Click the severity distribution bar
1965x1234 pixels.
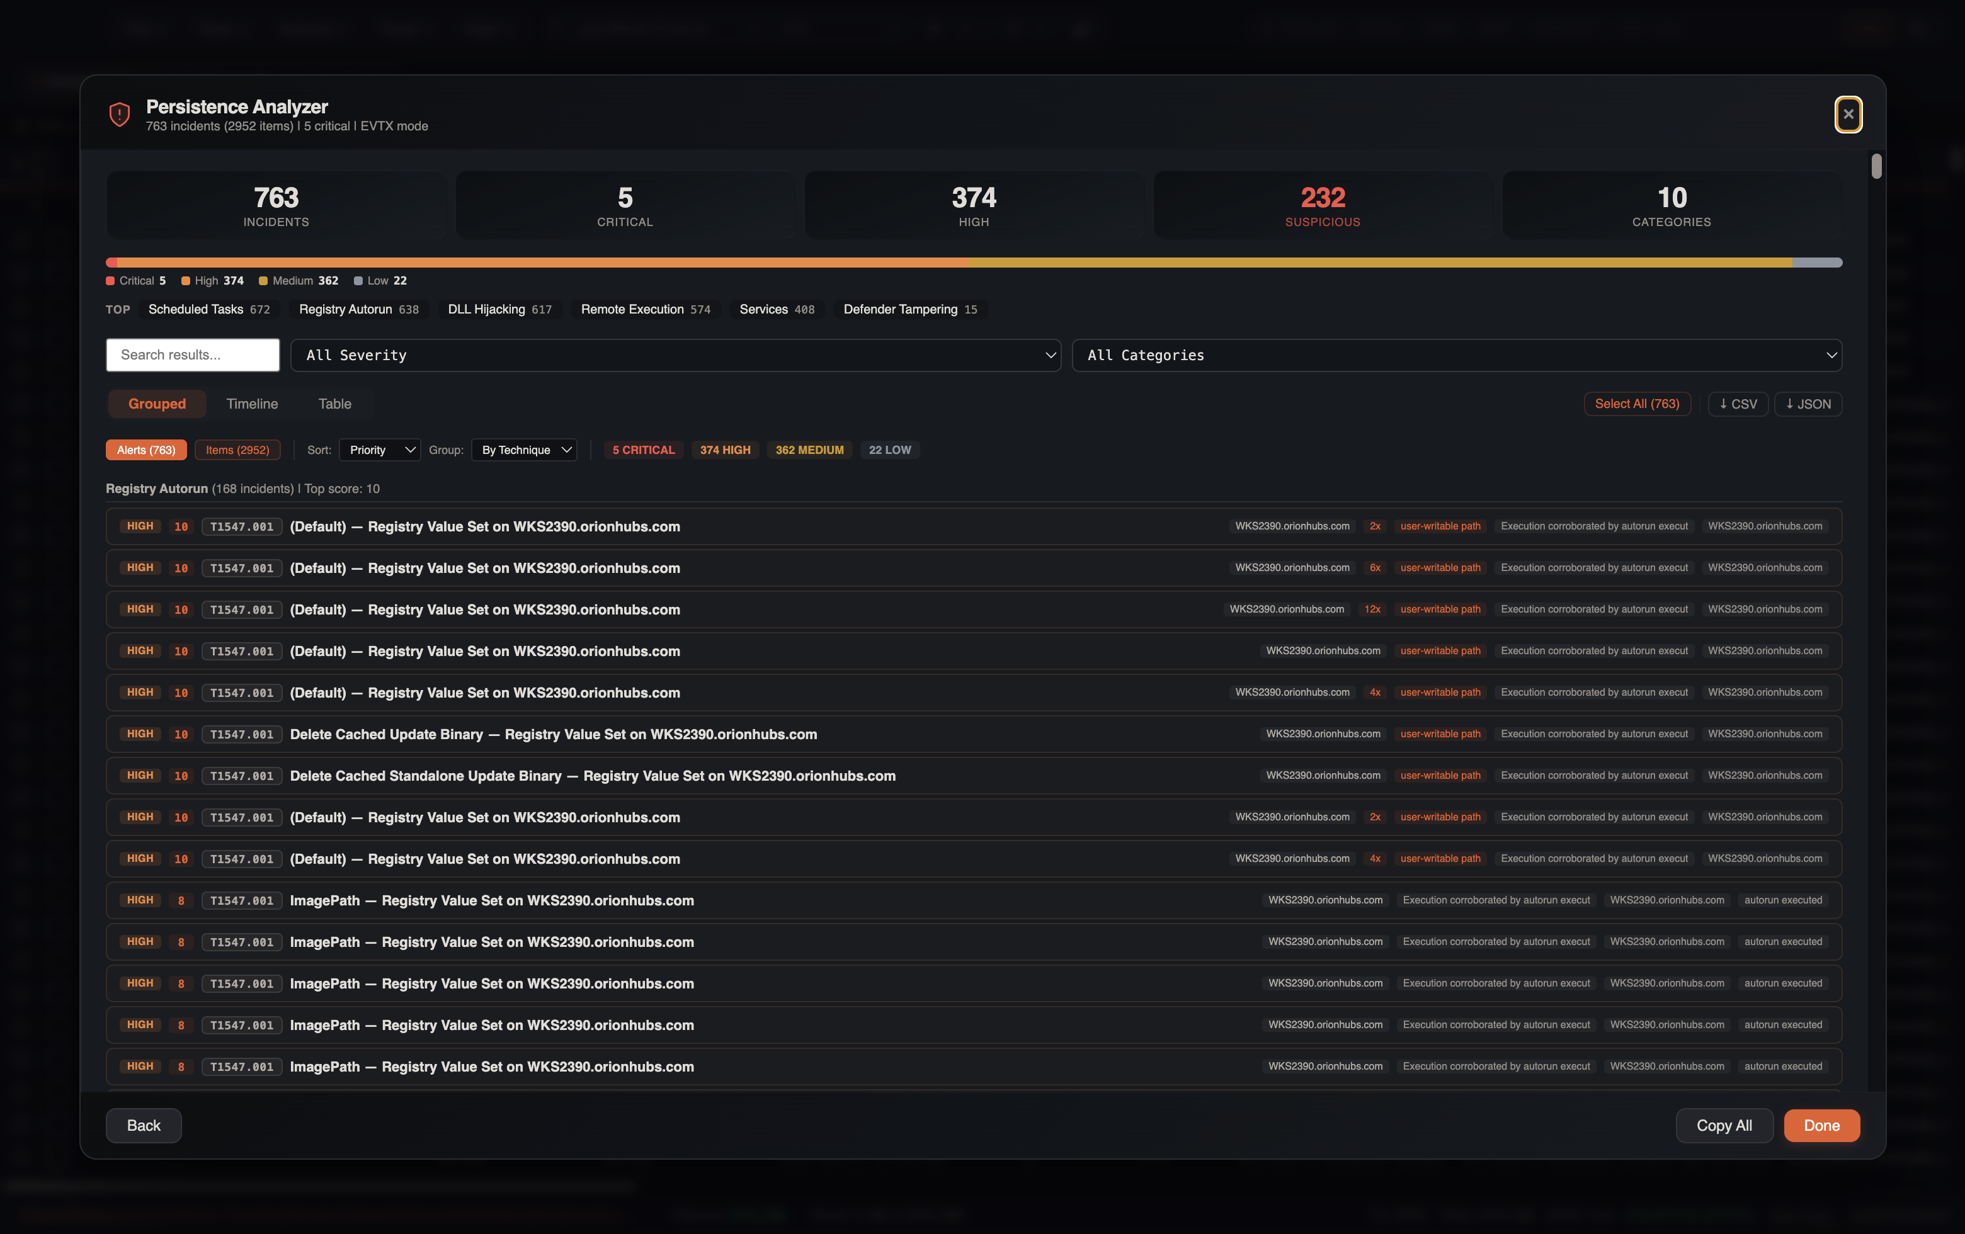tap(974, 263)
